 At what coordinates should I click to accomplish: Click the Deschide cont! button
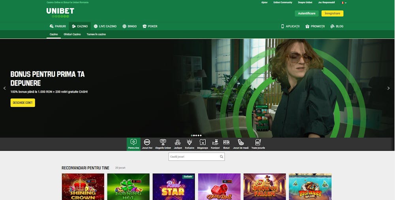(x=23, y=103)
